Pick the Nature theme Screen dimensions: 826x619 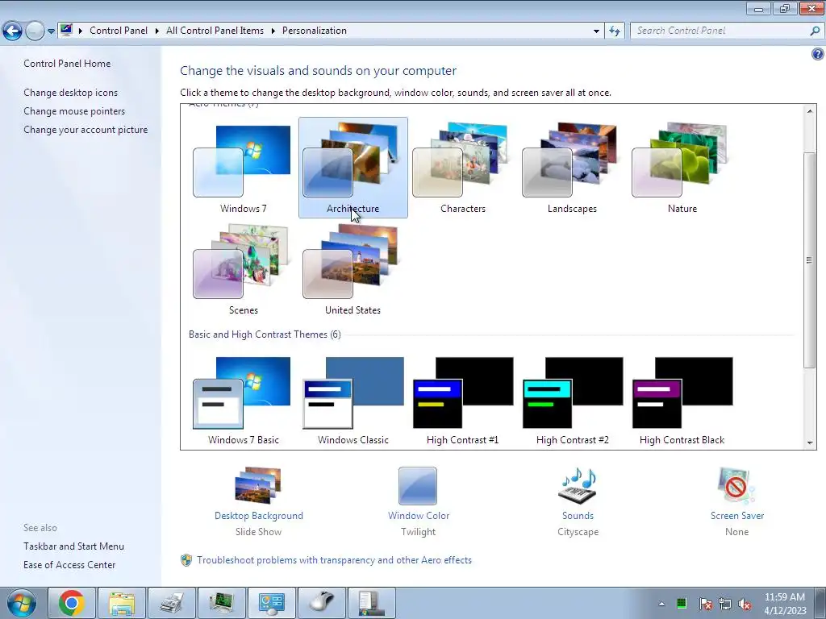(682, 168)
